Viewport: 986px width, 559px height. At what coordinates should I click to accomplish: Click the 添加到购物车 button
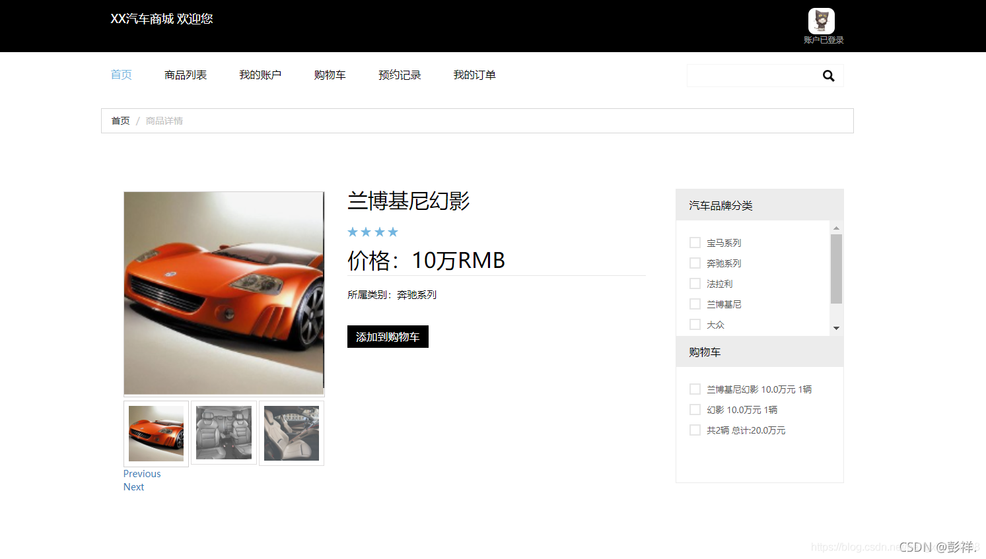coord(388,337)
